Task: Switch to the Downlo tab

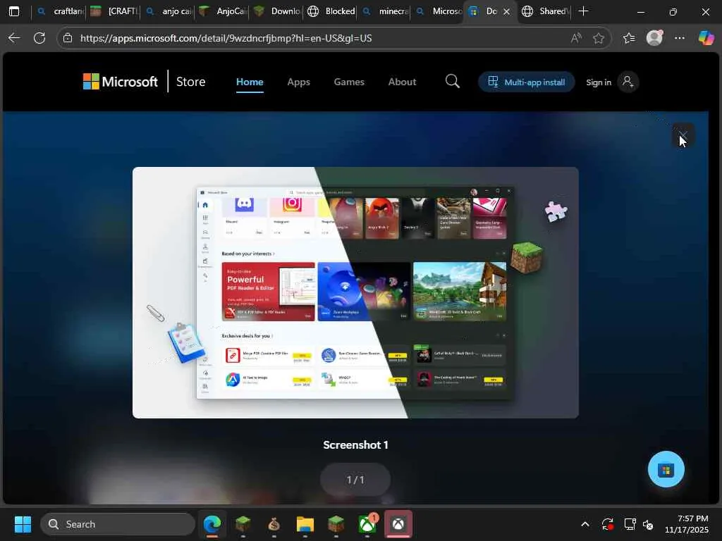Action: click(x=276, y=11)
